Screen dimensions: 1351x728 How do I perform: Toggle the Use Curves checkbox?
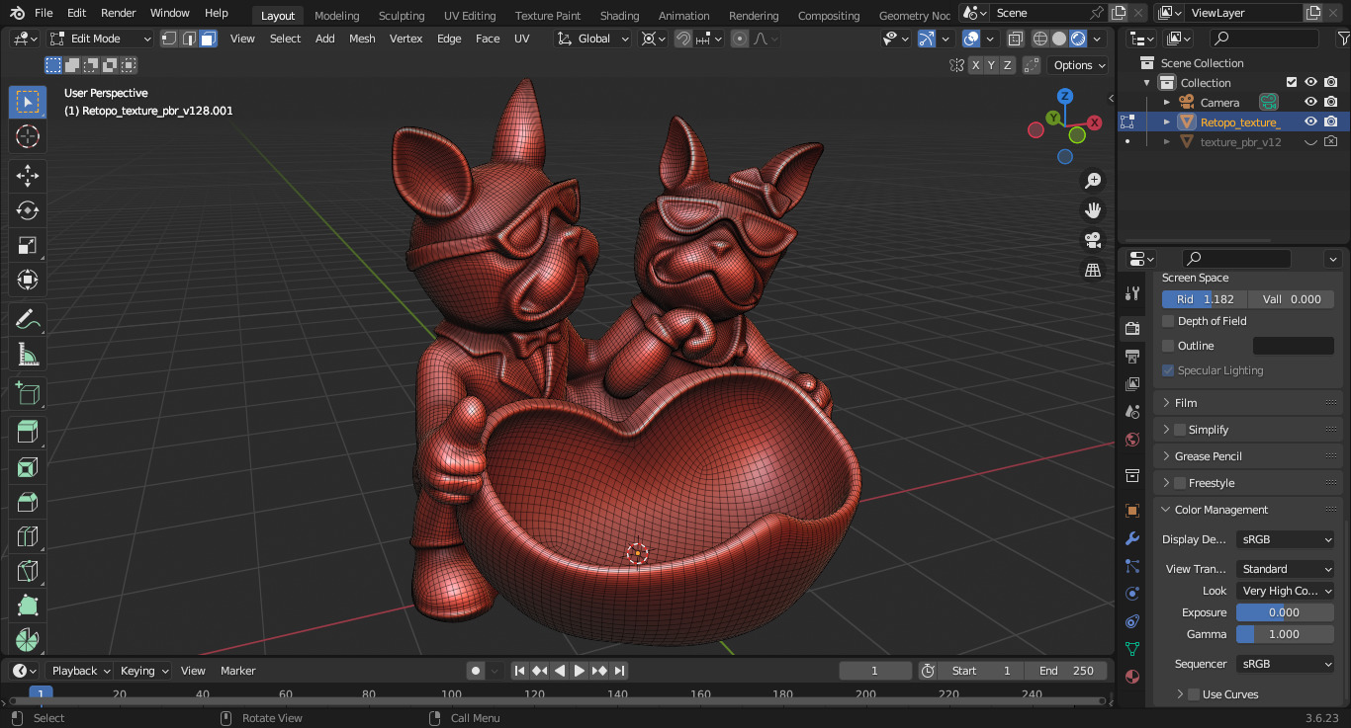pos(1193,694)
